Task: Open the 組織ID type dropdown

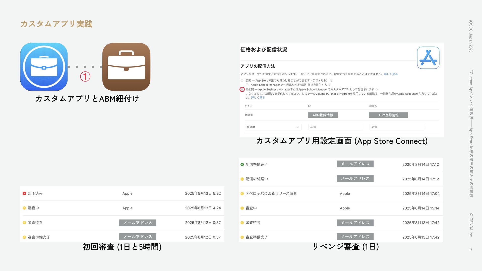Action: (x=273, y=127)
